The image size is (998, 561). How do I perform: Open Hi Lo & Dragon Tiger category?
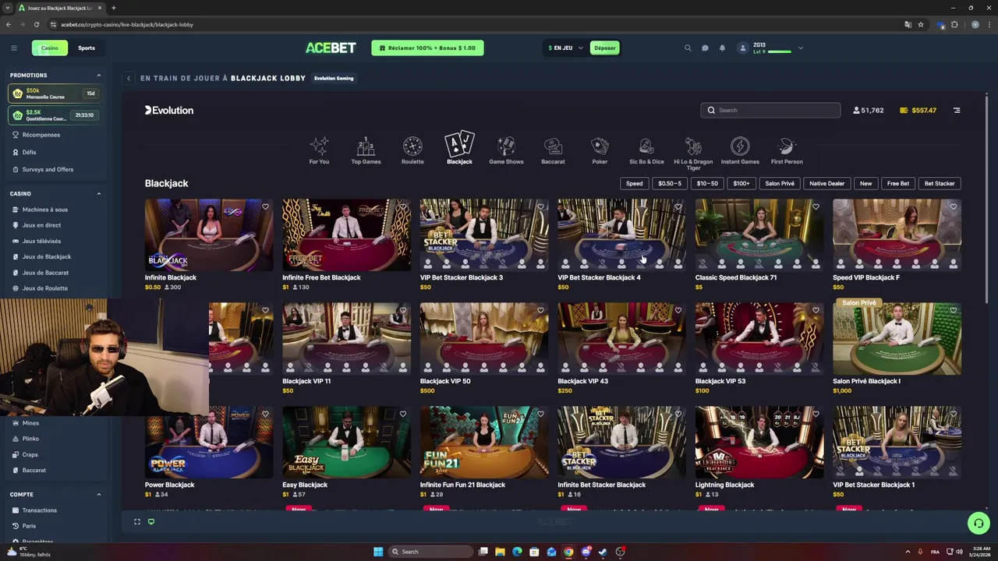pyautogui.click(x=693, y=153)
